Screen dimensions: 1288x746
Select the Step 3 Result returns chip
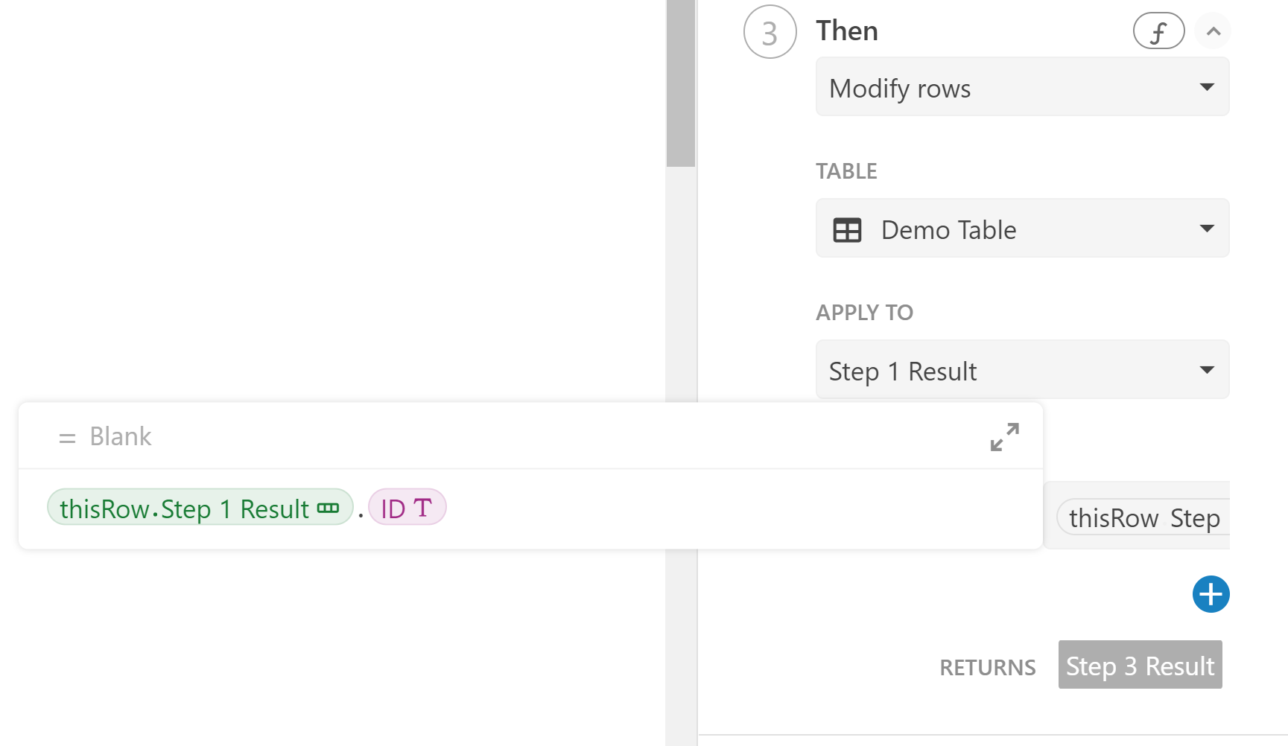click(1139, 666)
